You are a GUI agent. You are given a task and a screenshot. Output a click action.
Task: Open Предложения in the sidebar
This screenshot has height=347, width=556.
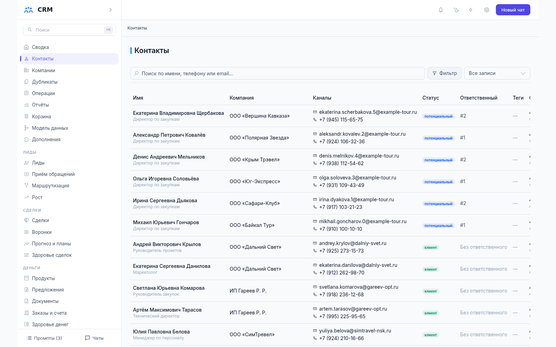tap(69, 290)
